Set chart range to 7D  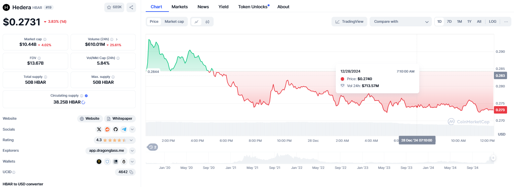click(449, 21)
